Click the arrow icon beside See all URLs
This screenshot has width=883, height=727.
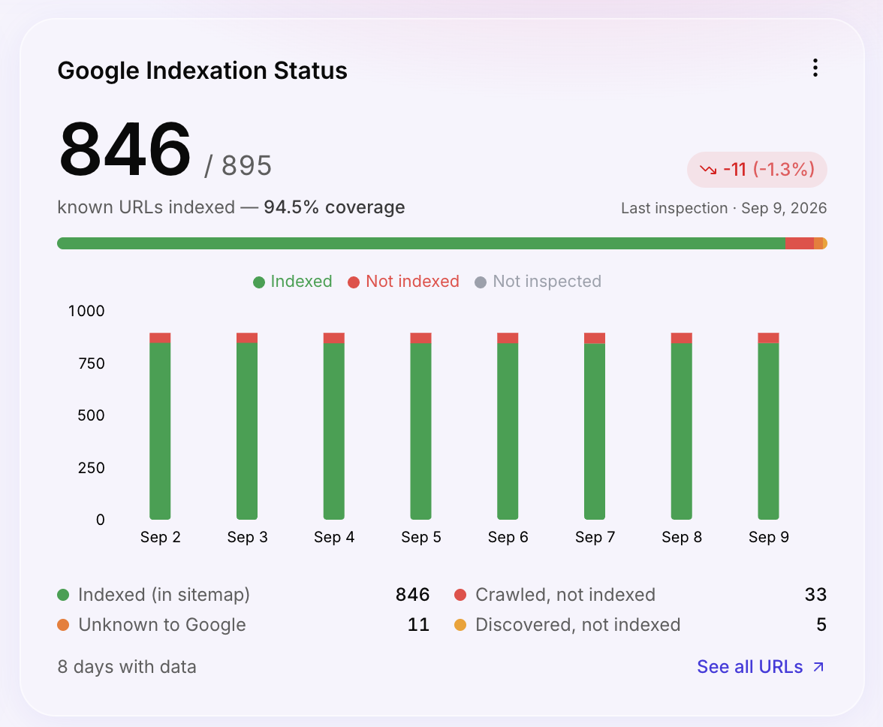[x=818, y=668]
